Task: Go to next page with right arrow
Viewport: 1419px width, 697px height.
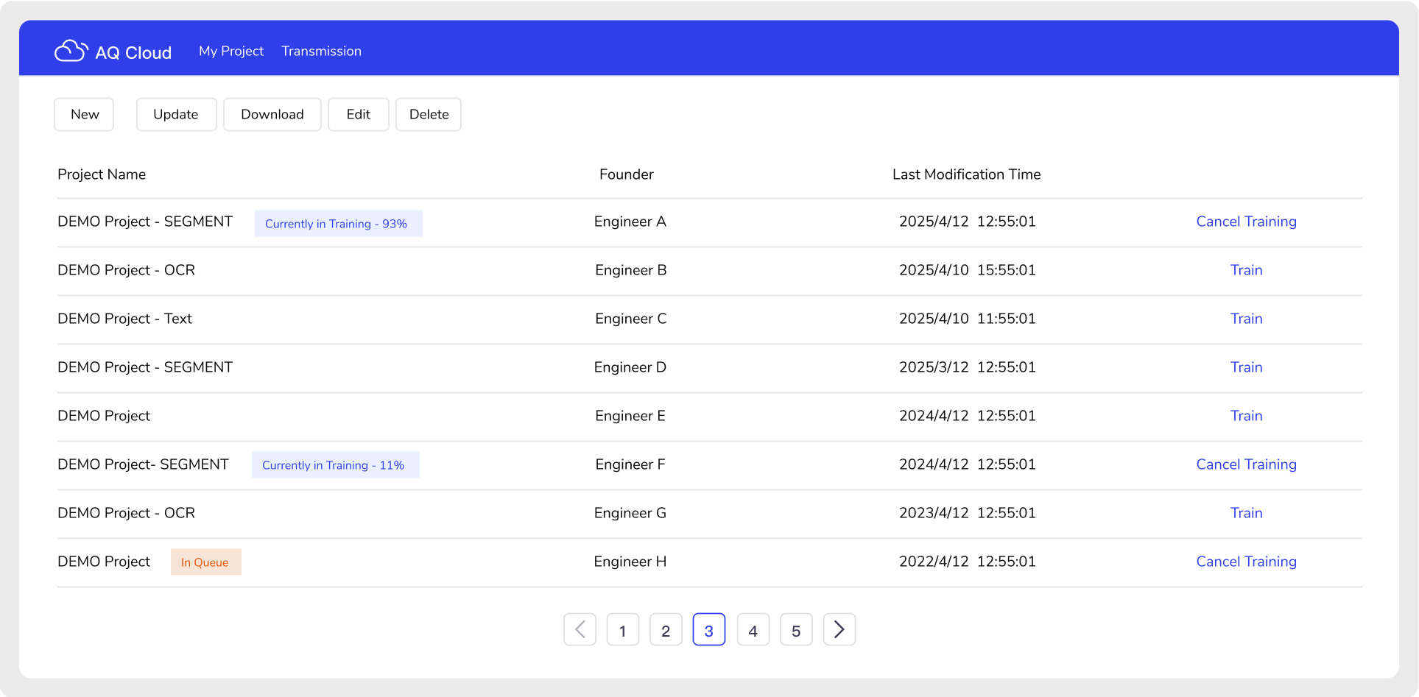Action: pos(839,629)
